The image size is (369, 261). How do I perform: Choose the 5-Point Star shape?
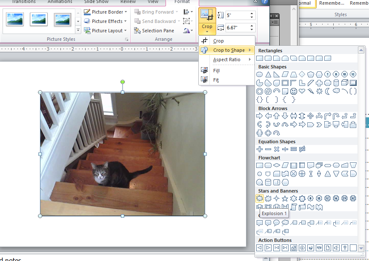click(x=285, y=199)
